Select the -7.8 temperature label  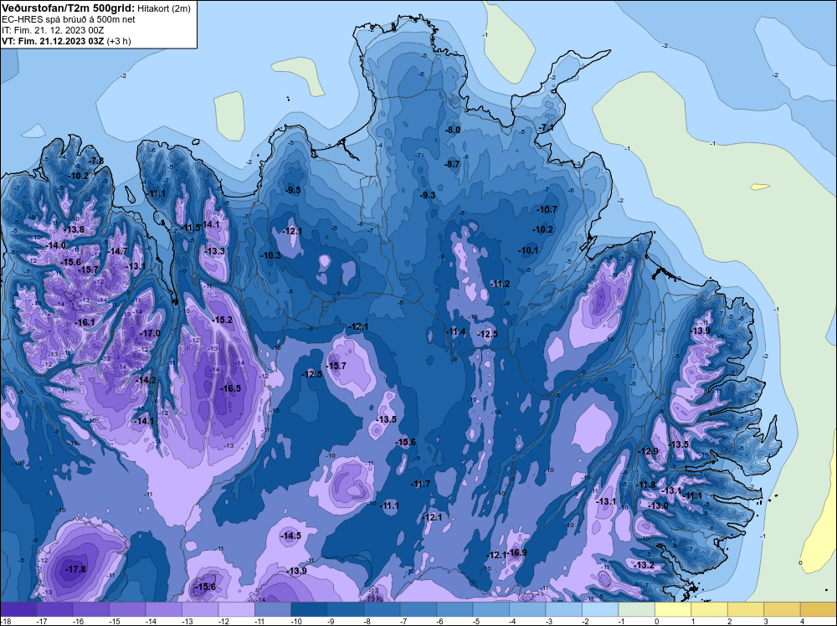96,161
